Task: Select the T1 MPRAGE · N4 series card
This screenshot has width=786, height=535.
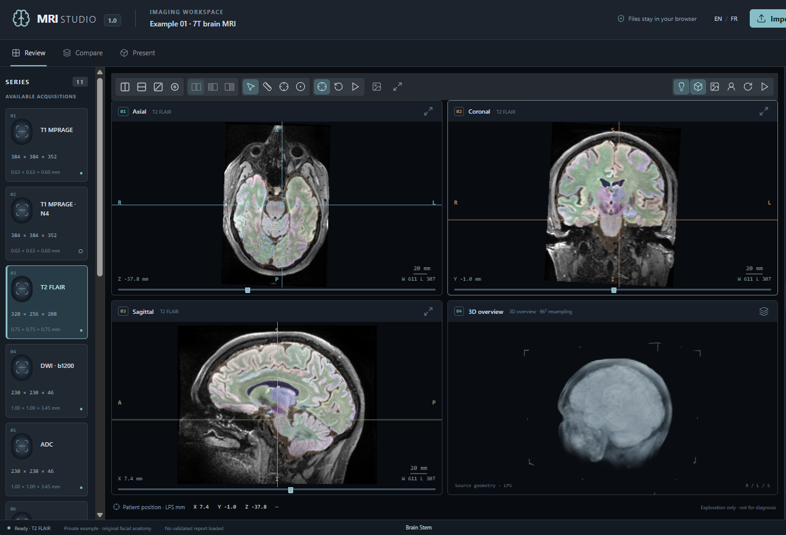Action: [47, 224]
